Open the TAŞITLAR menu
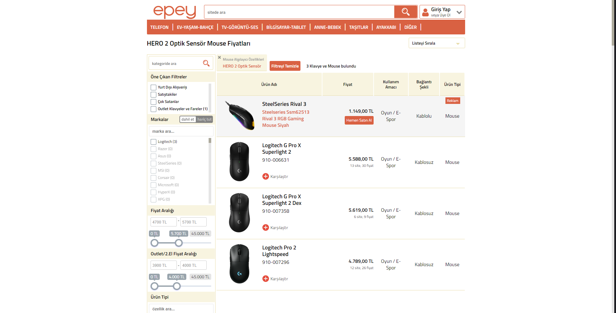 [359, 27]
